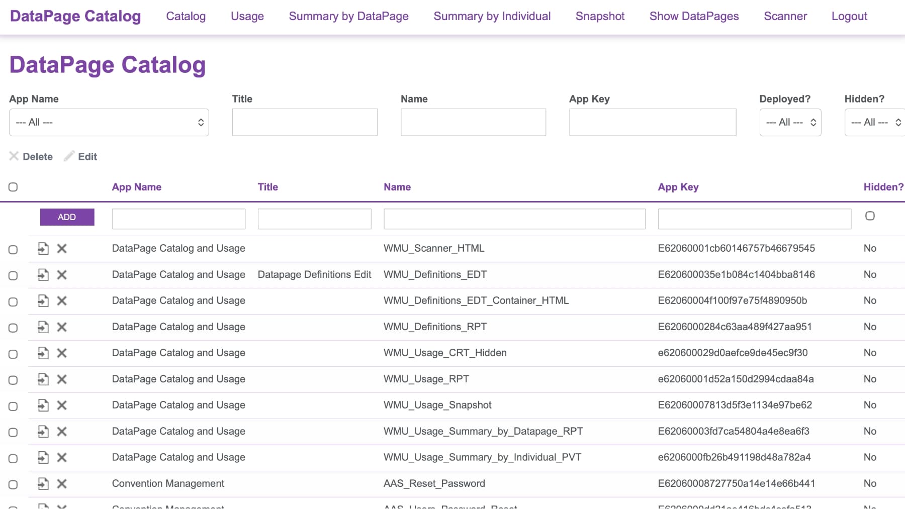The image size is (905, 509).
Task: Tick checkbox for WMU_Usage_Summary_by_Datapage_RPT row
Action: click(13, 432)
